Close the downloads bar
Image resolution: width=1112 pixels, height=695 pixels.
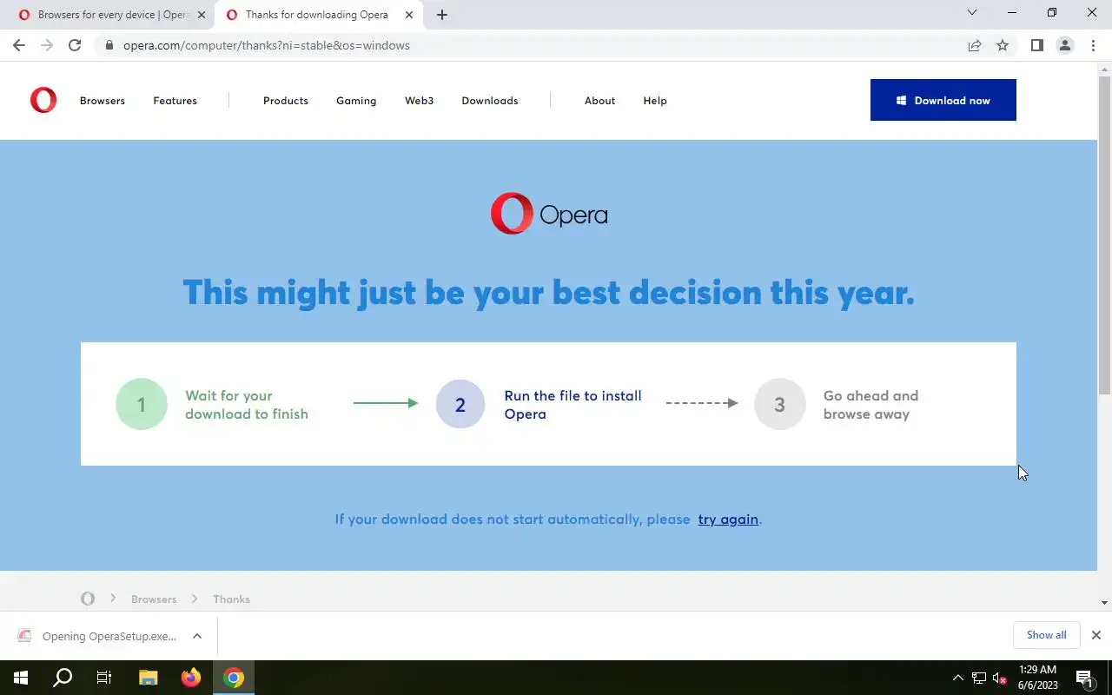pyautogui.click(x=1095, y=635)
